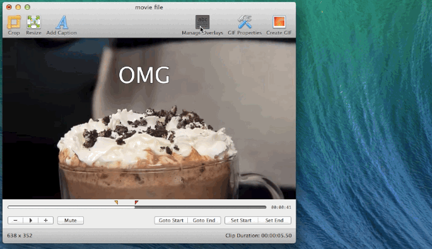
Task: Open the Resize tool
Action: [x=33, y=22]
